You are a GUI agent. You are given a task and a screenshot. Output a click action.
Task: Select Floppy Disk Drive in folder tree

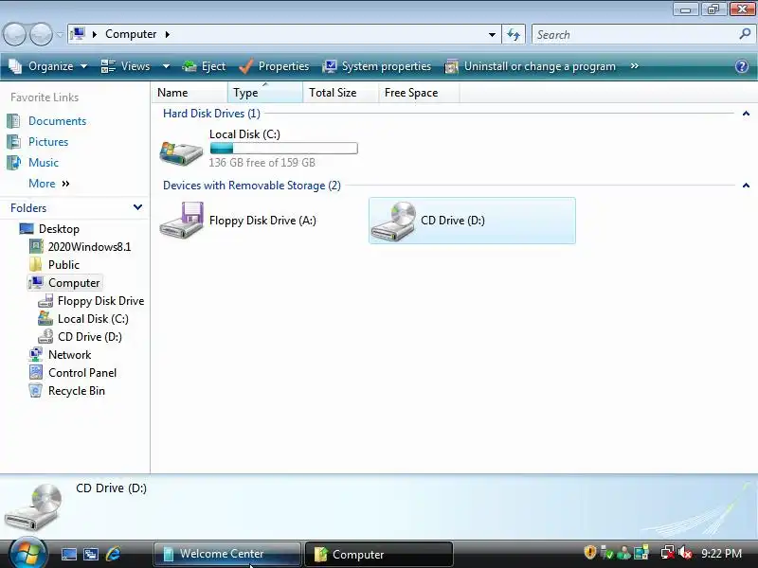coord(101,301)
